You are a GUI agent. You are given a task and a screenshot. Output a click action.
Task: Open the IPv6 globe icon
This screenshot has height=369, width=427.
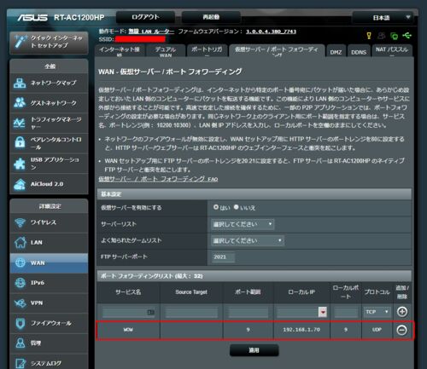tap(20, 283)
